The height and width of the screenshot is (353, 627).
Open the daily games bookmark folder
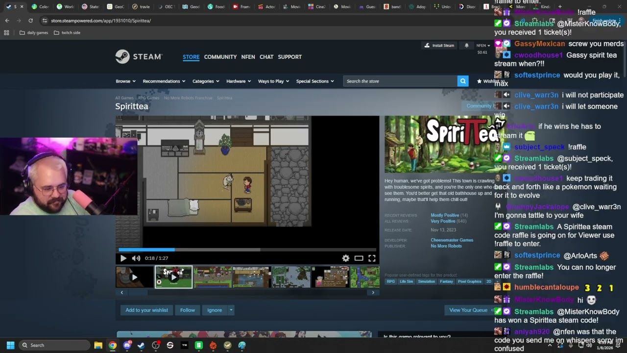click(34, 33)
